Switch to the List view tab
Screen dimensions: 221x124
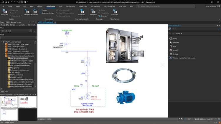7,92
